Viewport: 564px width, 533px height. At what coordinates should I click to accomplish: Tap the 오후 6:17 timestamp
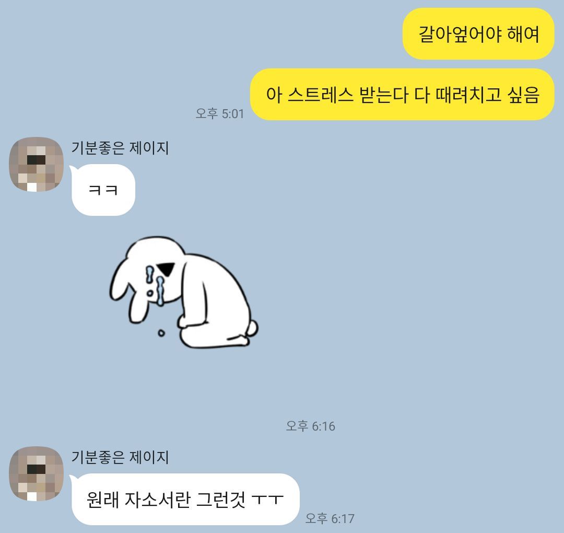[x=330, y=518]
